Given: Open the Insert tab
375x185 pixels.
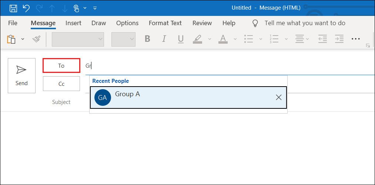Looking at the screenshot, I should (73, 23).
